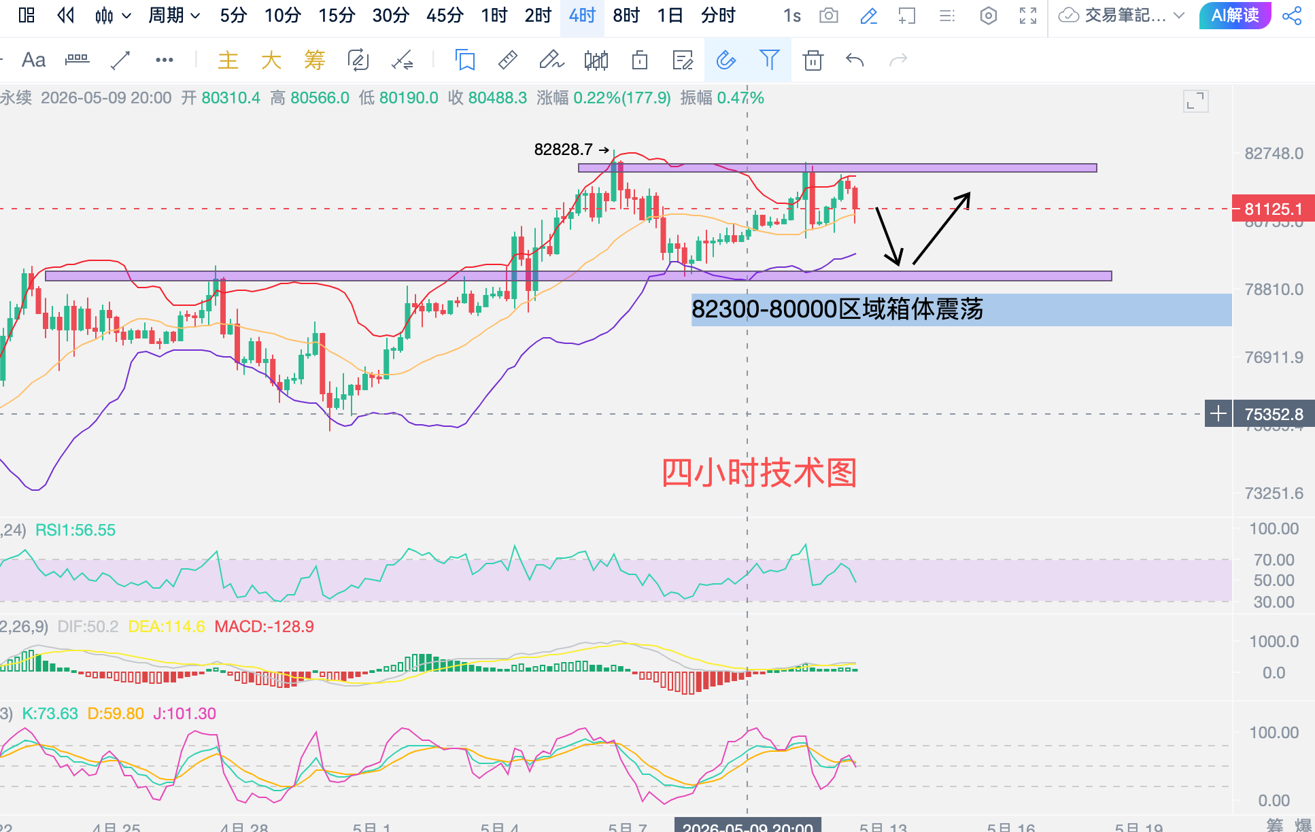Select the text Aa tool
The image size is (1315, 832).
(34, 60)
